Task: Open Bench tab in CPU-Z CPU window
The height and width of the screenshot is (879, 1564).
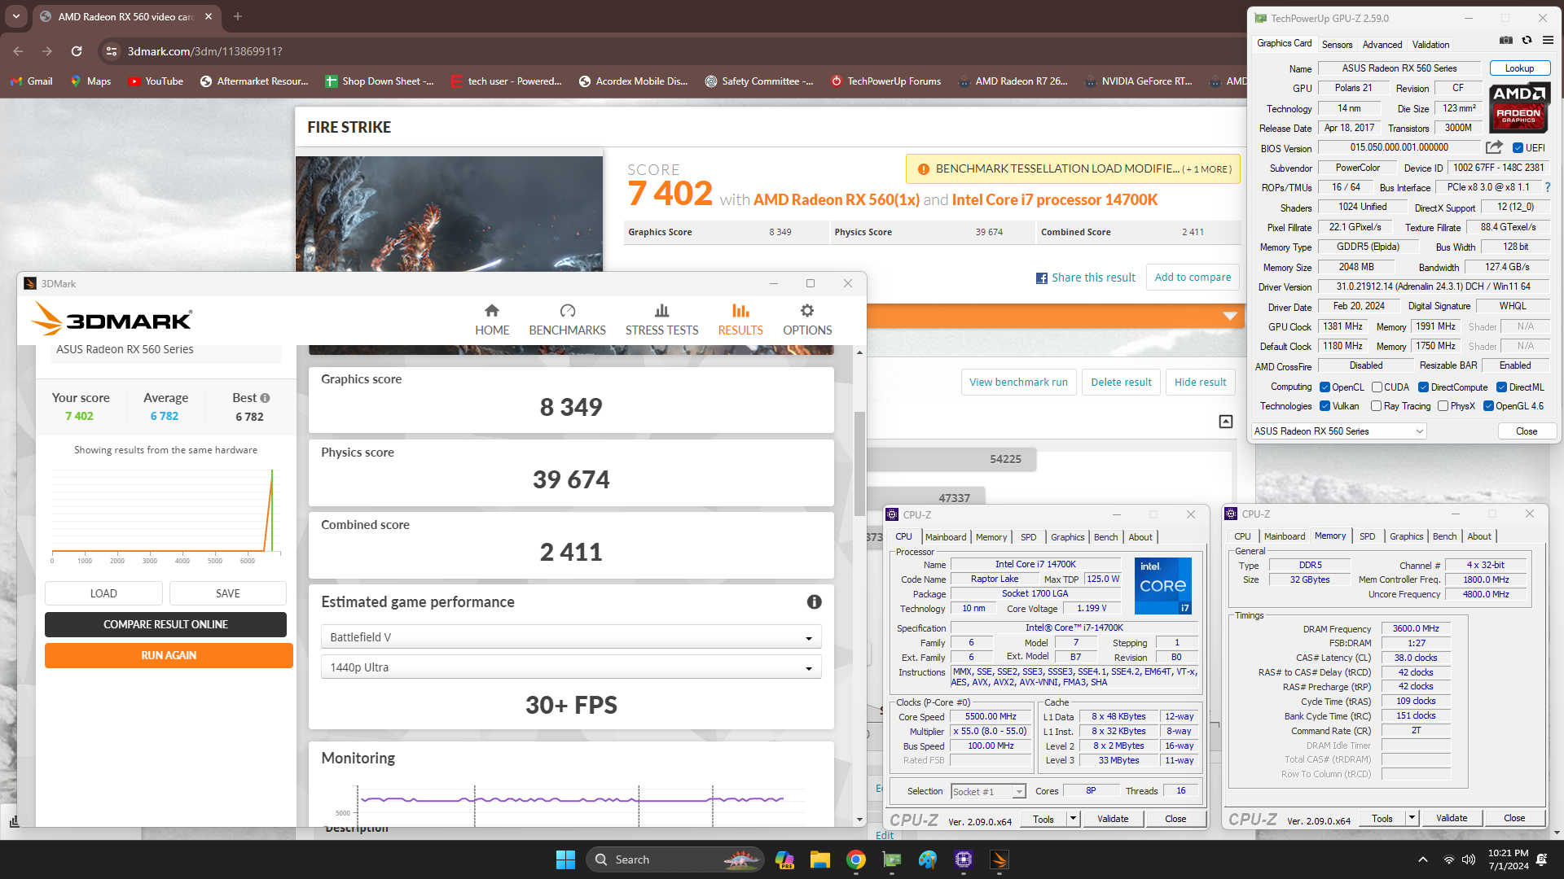Action: pyautogui.click(x=1105, y=537)
